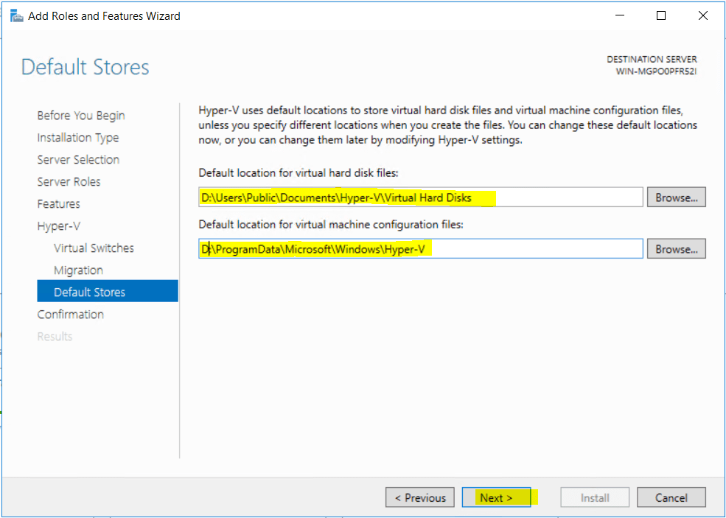Open the Server Selection step
The image size is (726, 518).
(78, 160)
